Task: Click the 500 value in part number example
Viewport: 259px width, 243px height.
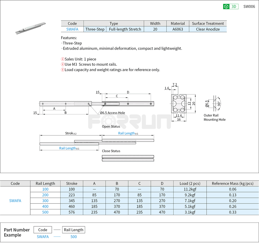Action: click(74, 237)
